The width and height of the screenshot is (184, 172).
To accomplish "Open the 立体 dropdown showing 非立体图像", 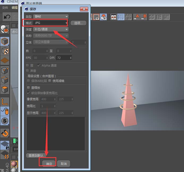I will coord(51,42).
